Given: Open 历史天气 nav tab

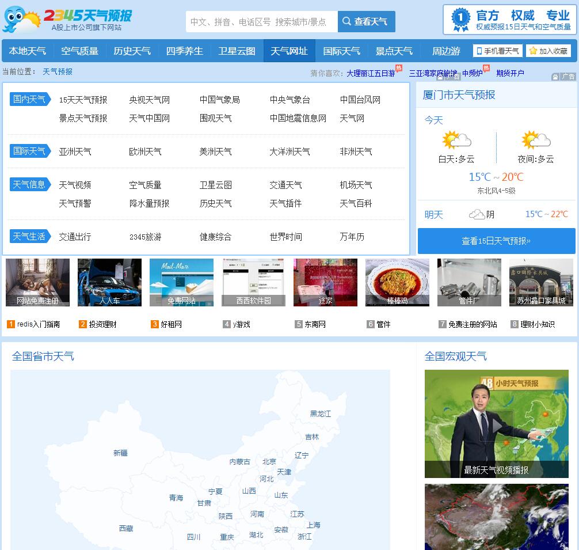Looking at the screenshot, I should pyautogui.click(x=132, y=51).
